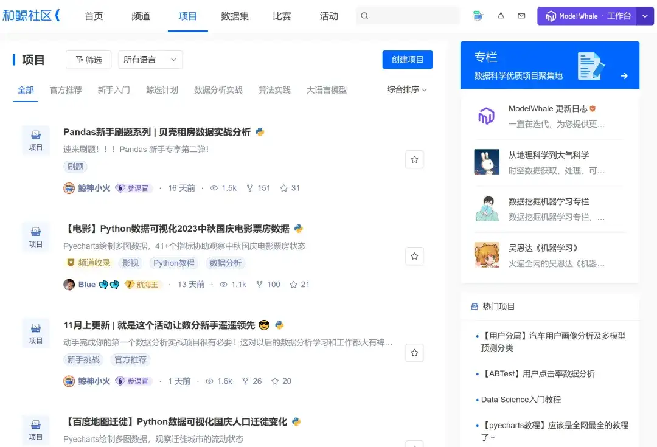Viewport: 657px width, 447px height.
Task: Go to 数据集 in navigation
Action: click(235, 16)
